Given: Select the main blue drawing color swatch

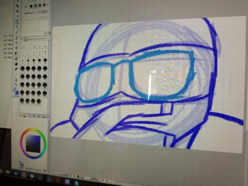Looking at the screenshot, I should pyautogui.click(x=17, y=93).
